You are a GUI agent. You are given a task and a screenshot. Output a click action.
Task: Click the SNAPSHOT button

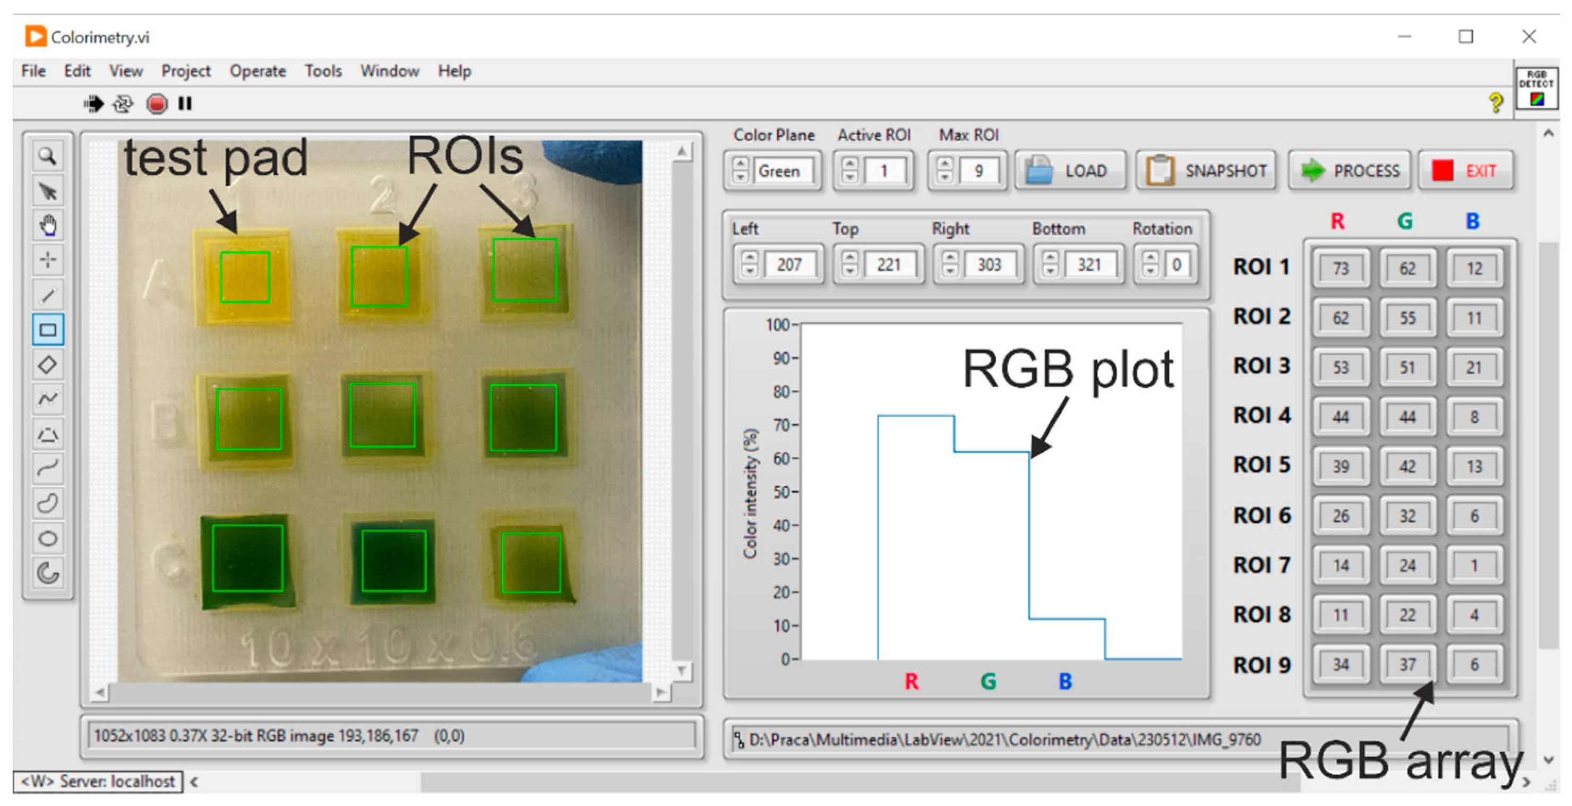1206,171
